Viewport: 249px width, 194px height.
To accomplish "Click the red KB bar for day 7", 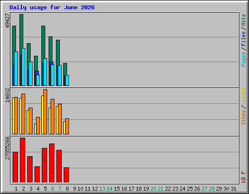I will [59, 166].
